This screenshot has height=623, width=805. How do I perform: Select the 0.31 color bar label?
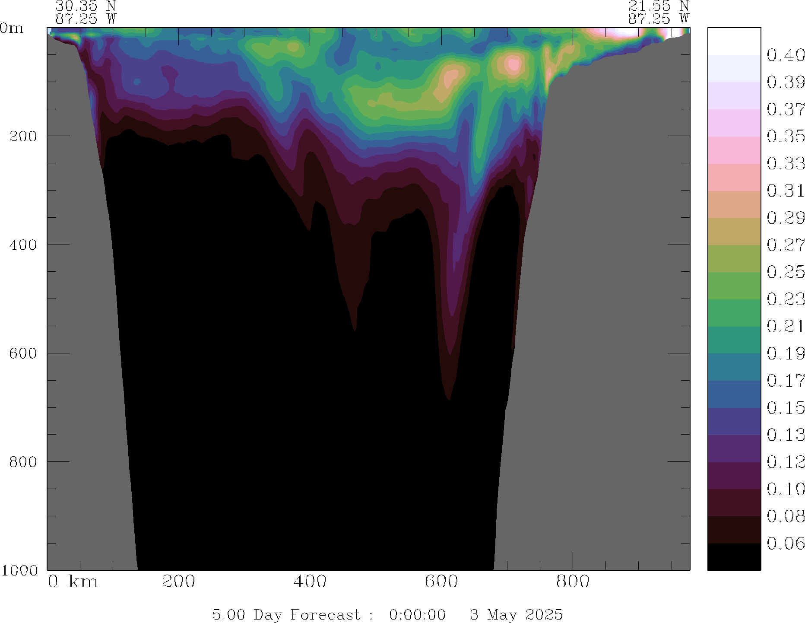[x=786, y=191]
